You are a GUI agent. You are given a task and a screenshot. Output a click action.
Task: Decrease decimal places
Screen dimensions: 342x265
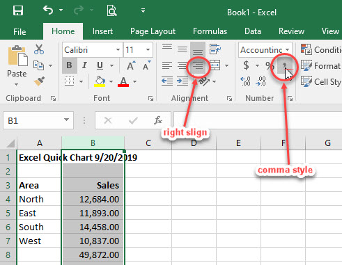(261, 81)
